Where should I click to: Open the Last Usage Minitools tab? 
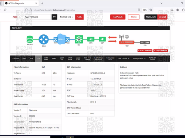[x=98, y=58]
